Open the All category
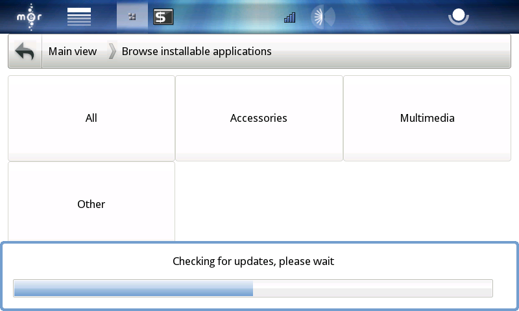This screenshot has height=311, width=519. tap(91, 118)
